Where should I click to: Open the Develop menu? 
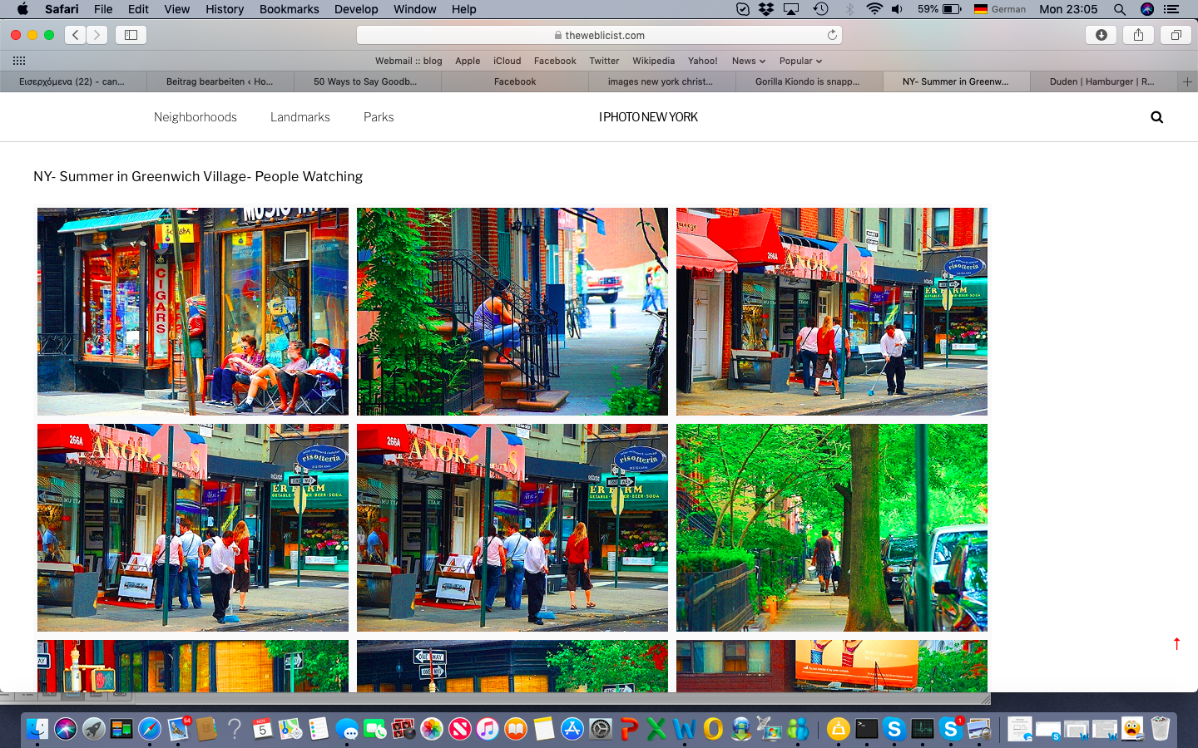coord(356,9)
